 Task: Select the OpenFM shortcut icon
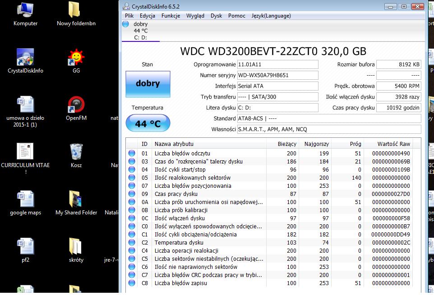tap(76, 104)
